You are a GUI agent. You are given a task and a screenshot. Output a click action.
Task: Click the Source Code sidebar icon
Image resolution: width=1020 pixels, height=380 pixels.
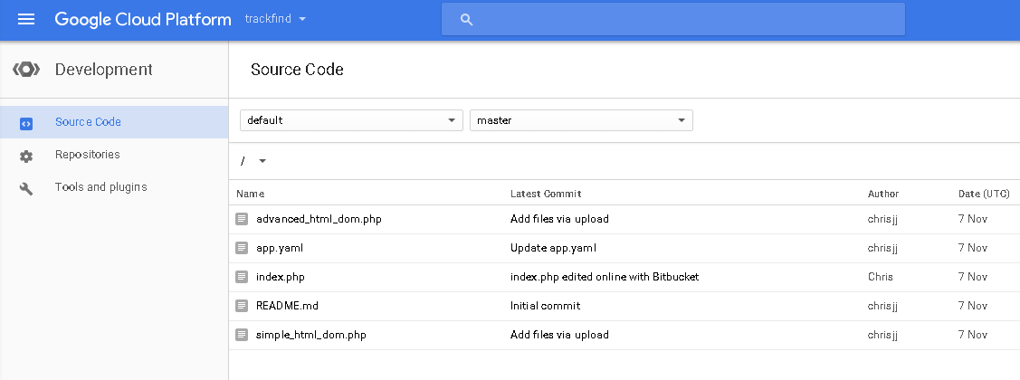coord(26,123)
